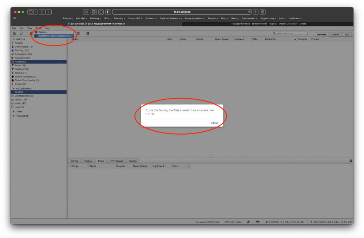Switch to the Transfers tab
Viewport: 364px width, 238px height.
(x=321, y=34)
